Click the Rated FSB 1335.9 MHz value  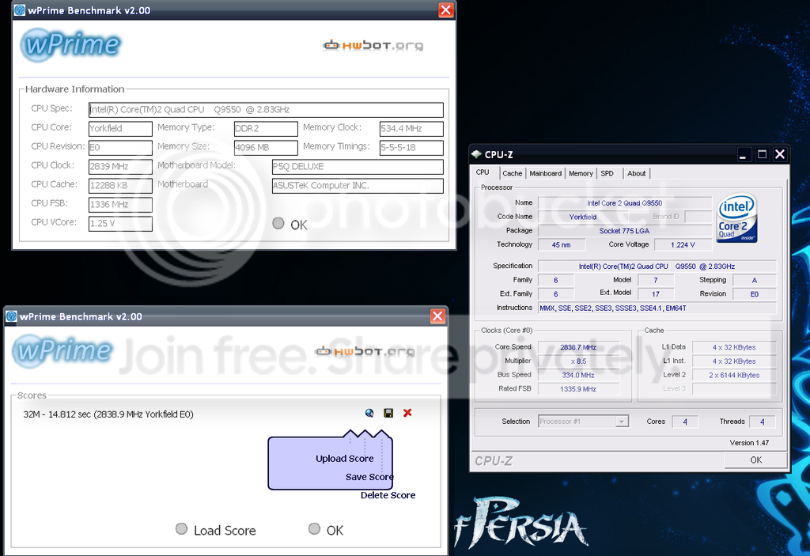coord(578,389)
